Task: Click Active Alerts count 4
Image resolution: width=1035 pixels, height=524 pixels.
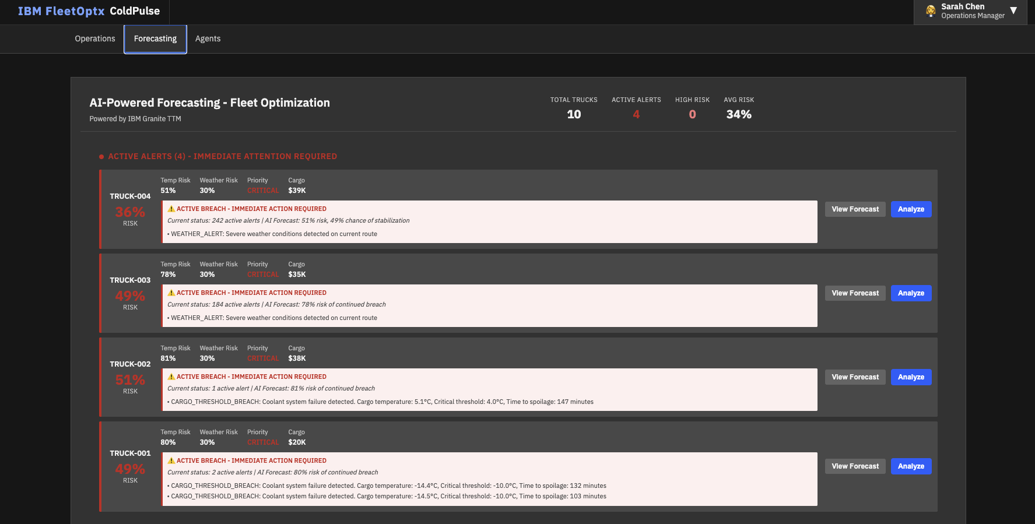Action: coord(636,114)
